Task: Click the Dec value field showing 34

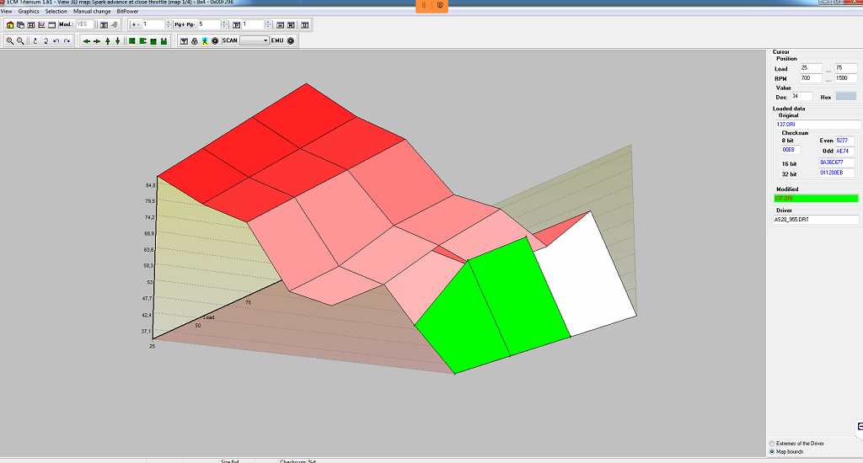Action: [x=801, y=96]
